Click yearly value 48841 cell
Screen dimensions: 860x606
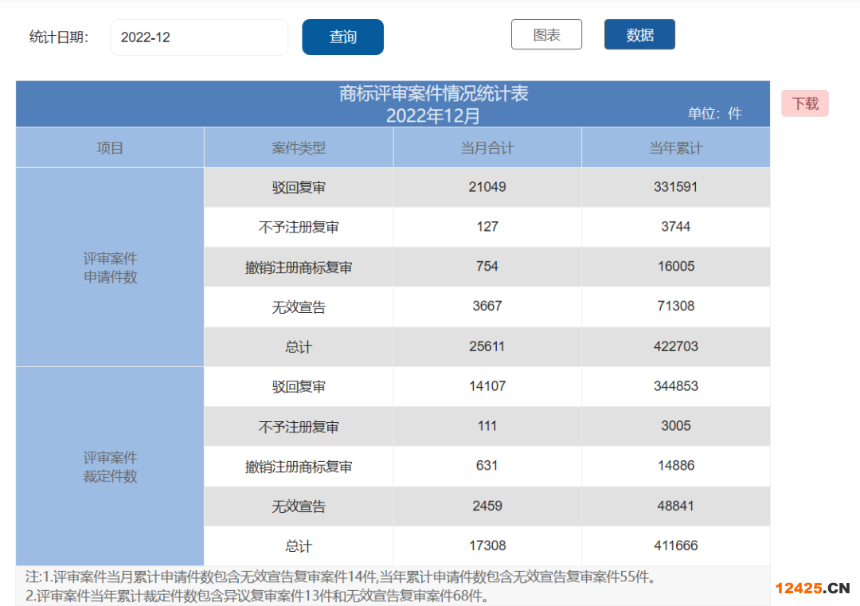point(676,506)
